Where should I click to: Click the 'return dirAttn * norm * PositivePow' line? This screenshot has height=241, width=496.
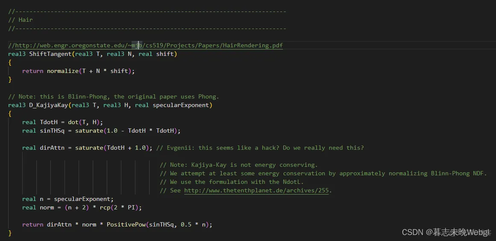(x=117, y=224)
